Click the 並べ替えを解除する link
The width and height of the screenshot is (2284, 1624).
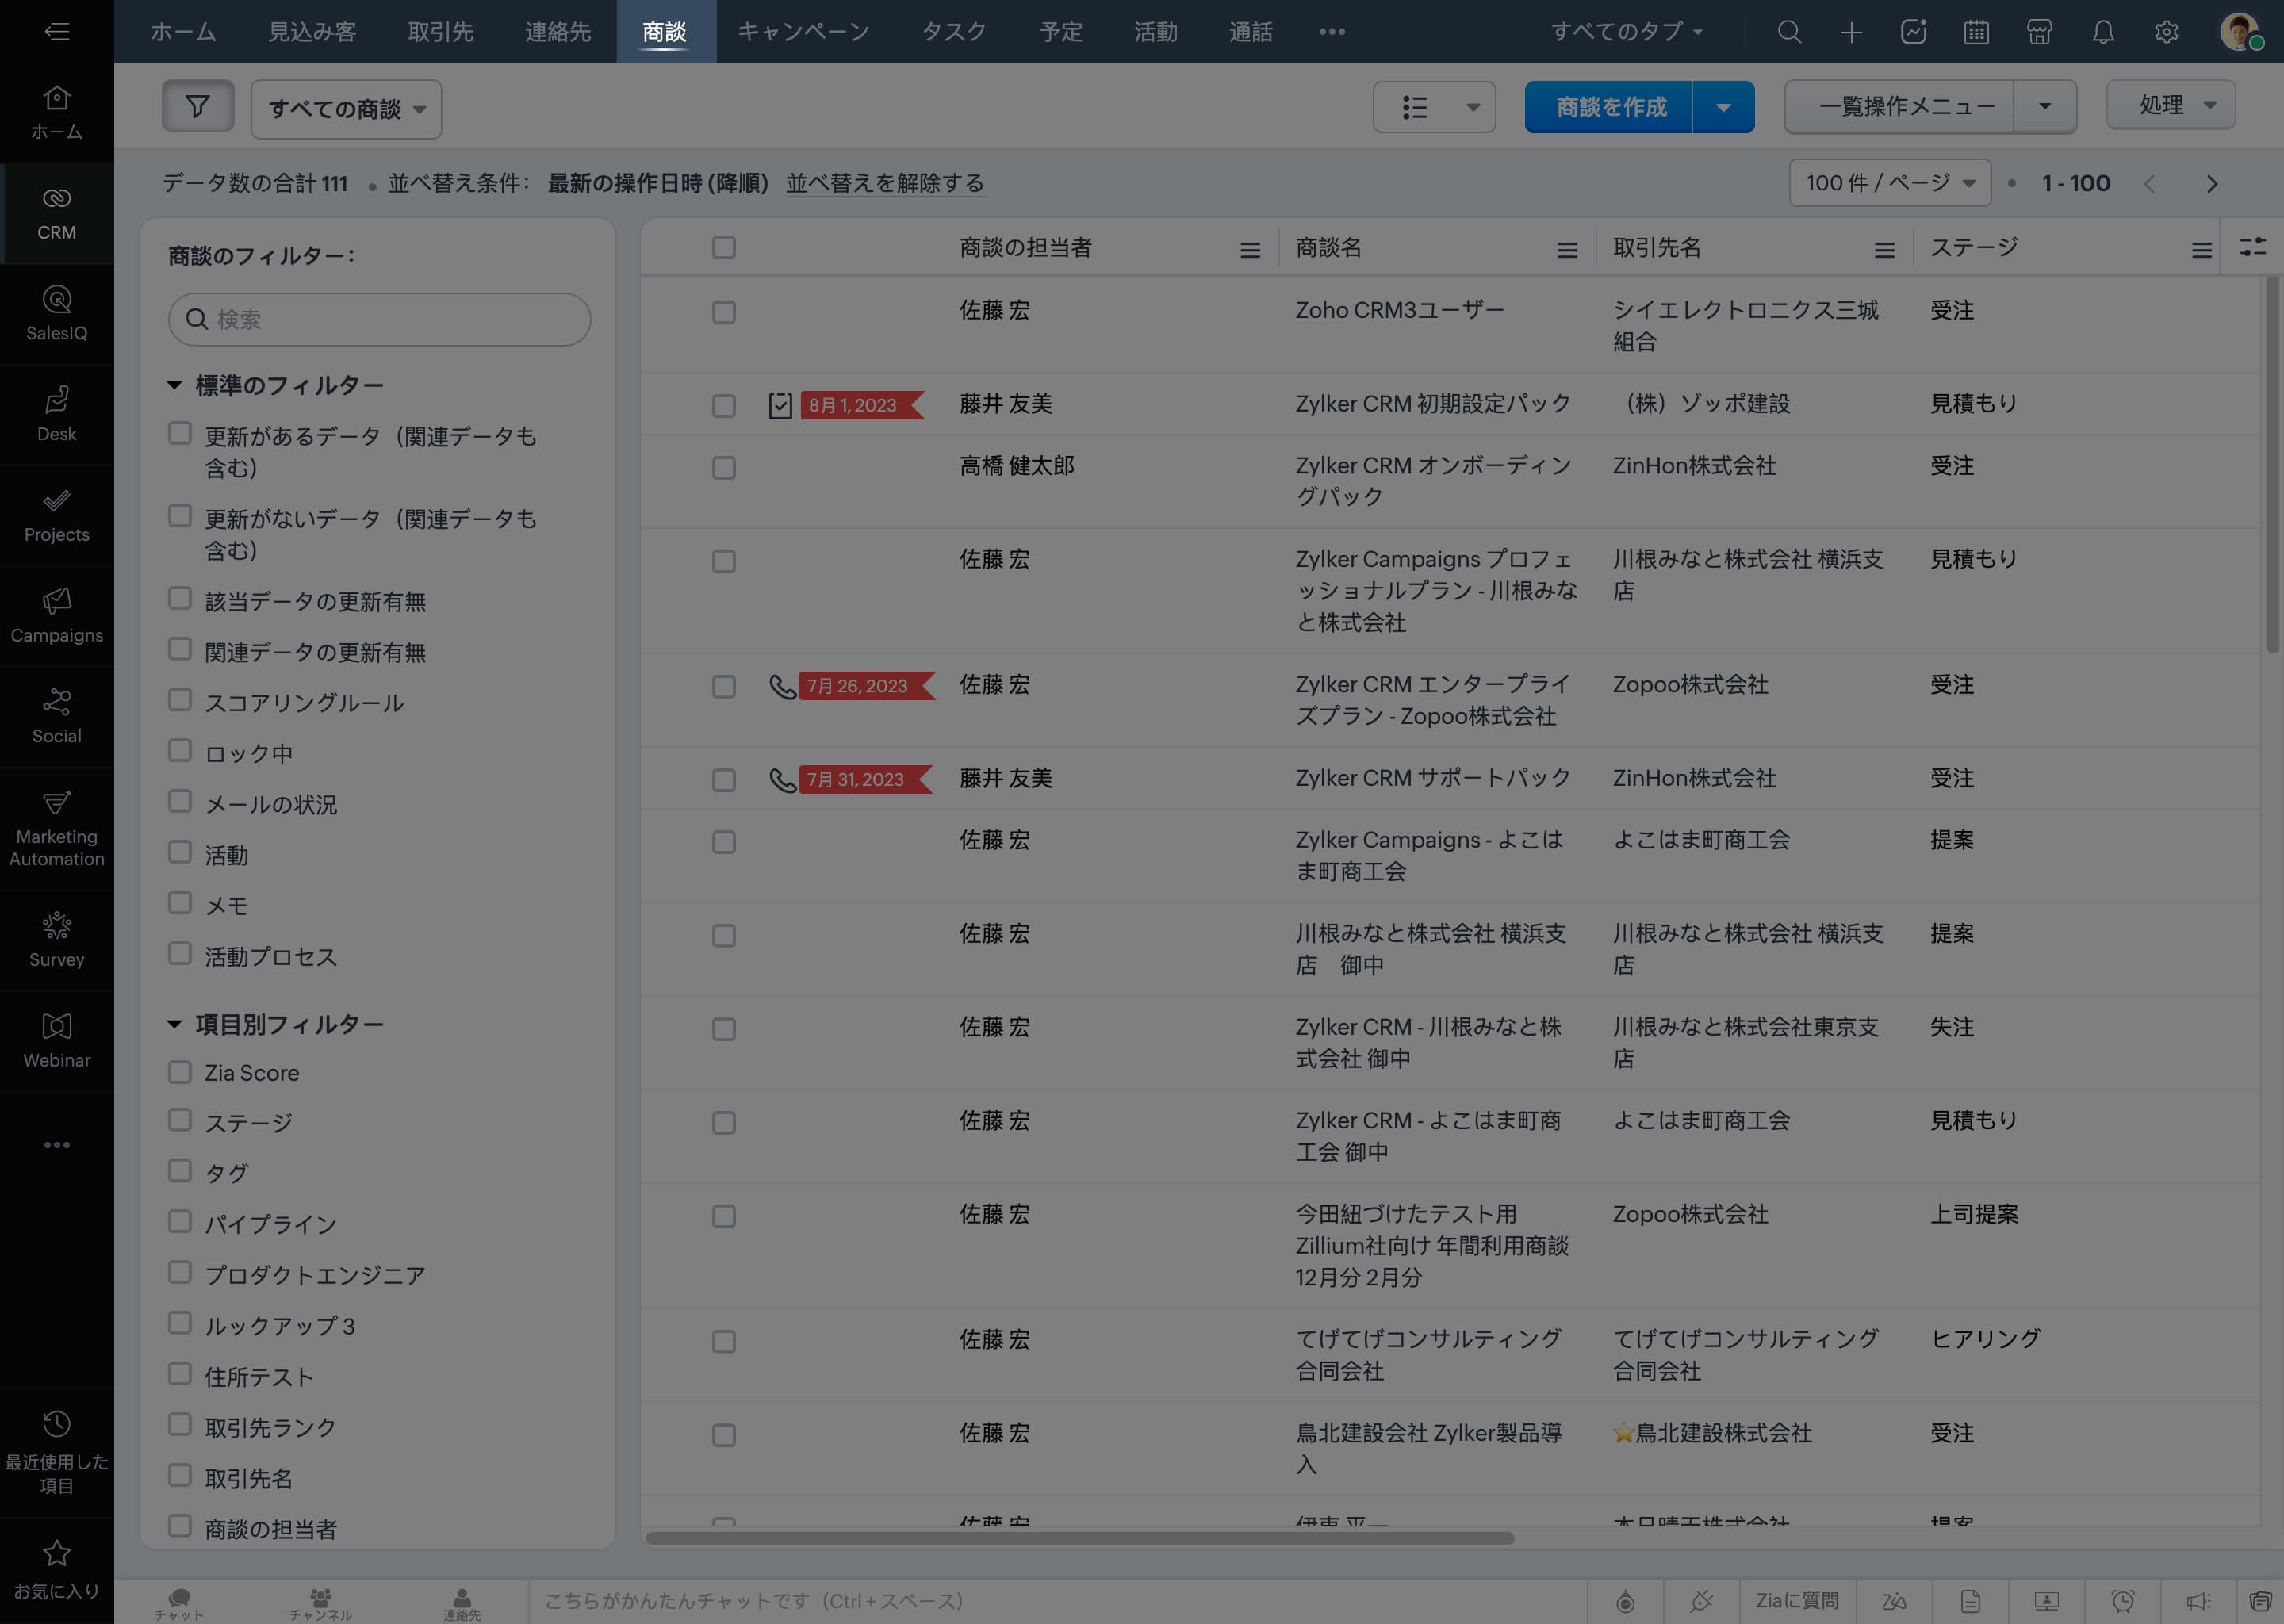click(884, 183)
